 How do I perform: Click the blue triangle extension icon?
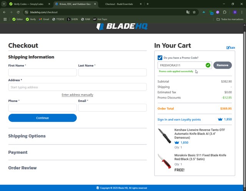204,12
